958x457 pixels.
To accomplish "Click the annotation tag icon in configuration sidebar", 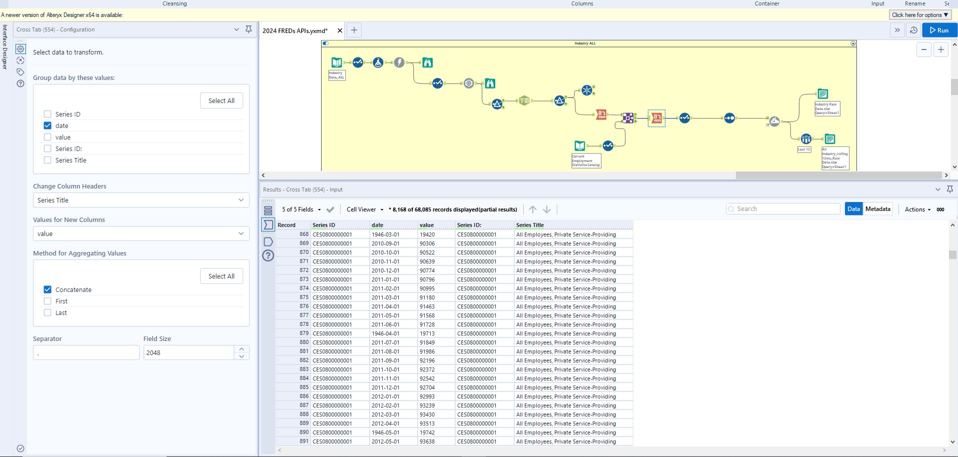I will 20,72.
